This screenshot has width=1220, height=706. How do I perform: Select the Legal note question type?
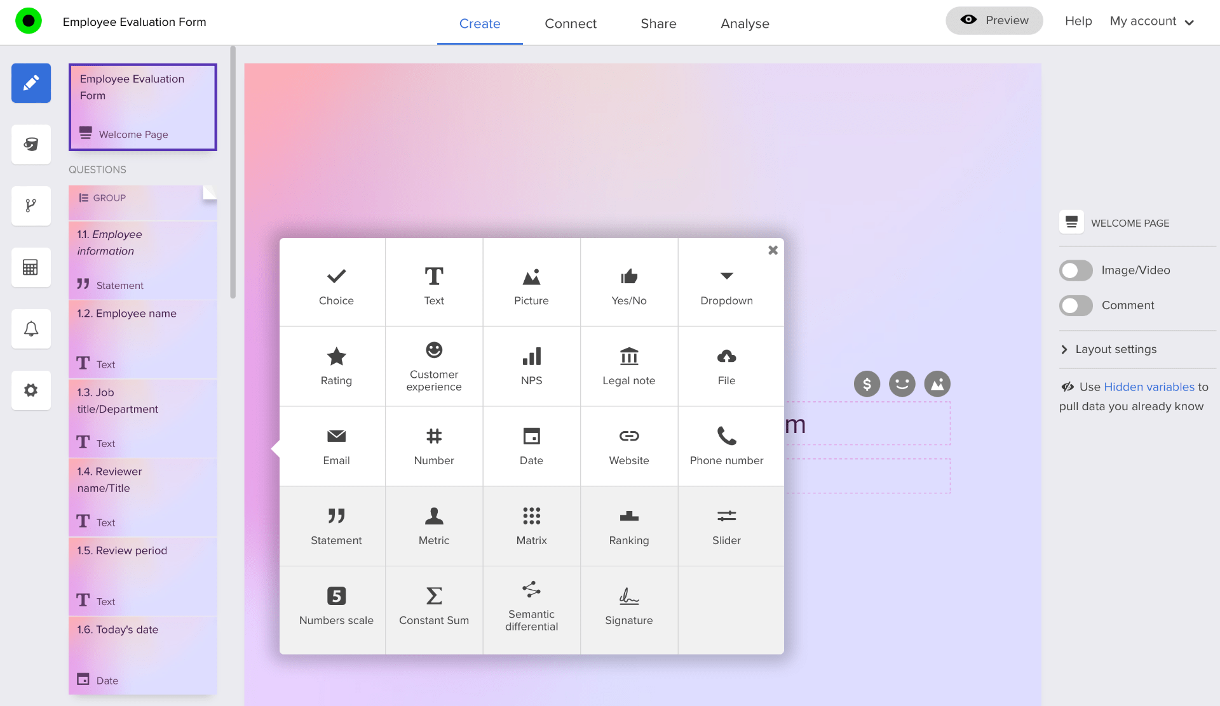coord(628,366)
